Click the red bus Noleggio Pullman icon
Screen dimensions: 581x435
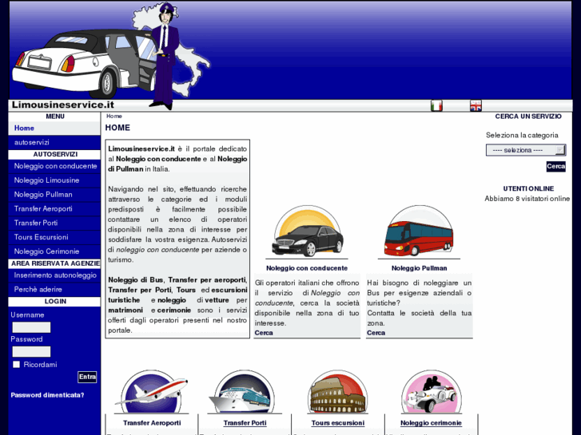click(419, 231)
